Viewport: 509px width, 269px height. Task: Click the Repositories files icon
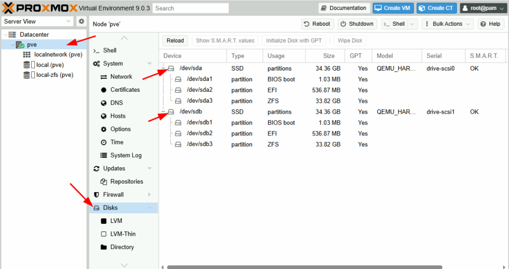pos(103,182)
